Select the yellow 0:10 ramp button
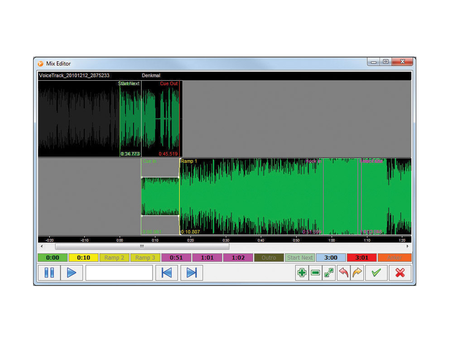Screen dimensions: 453x343 click(83, 258)
